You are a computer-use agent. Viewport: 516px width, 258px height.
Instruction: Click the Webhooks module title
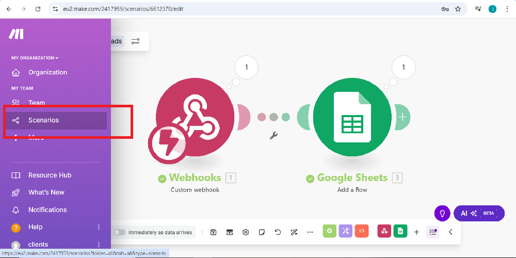tap(195, 178)
